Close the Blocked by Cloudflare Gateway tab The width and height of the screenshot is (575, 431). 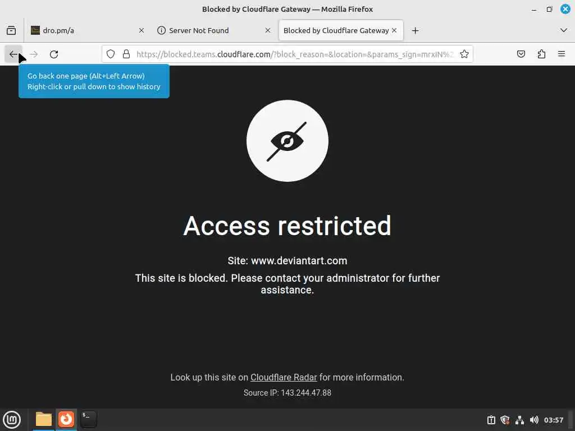(x=394, y=30)
